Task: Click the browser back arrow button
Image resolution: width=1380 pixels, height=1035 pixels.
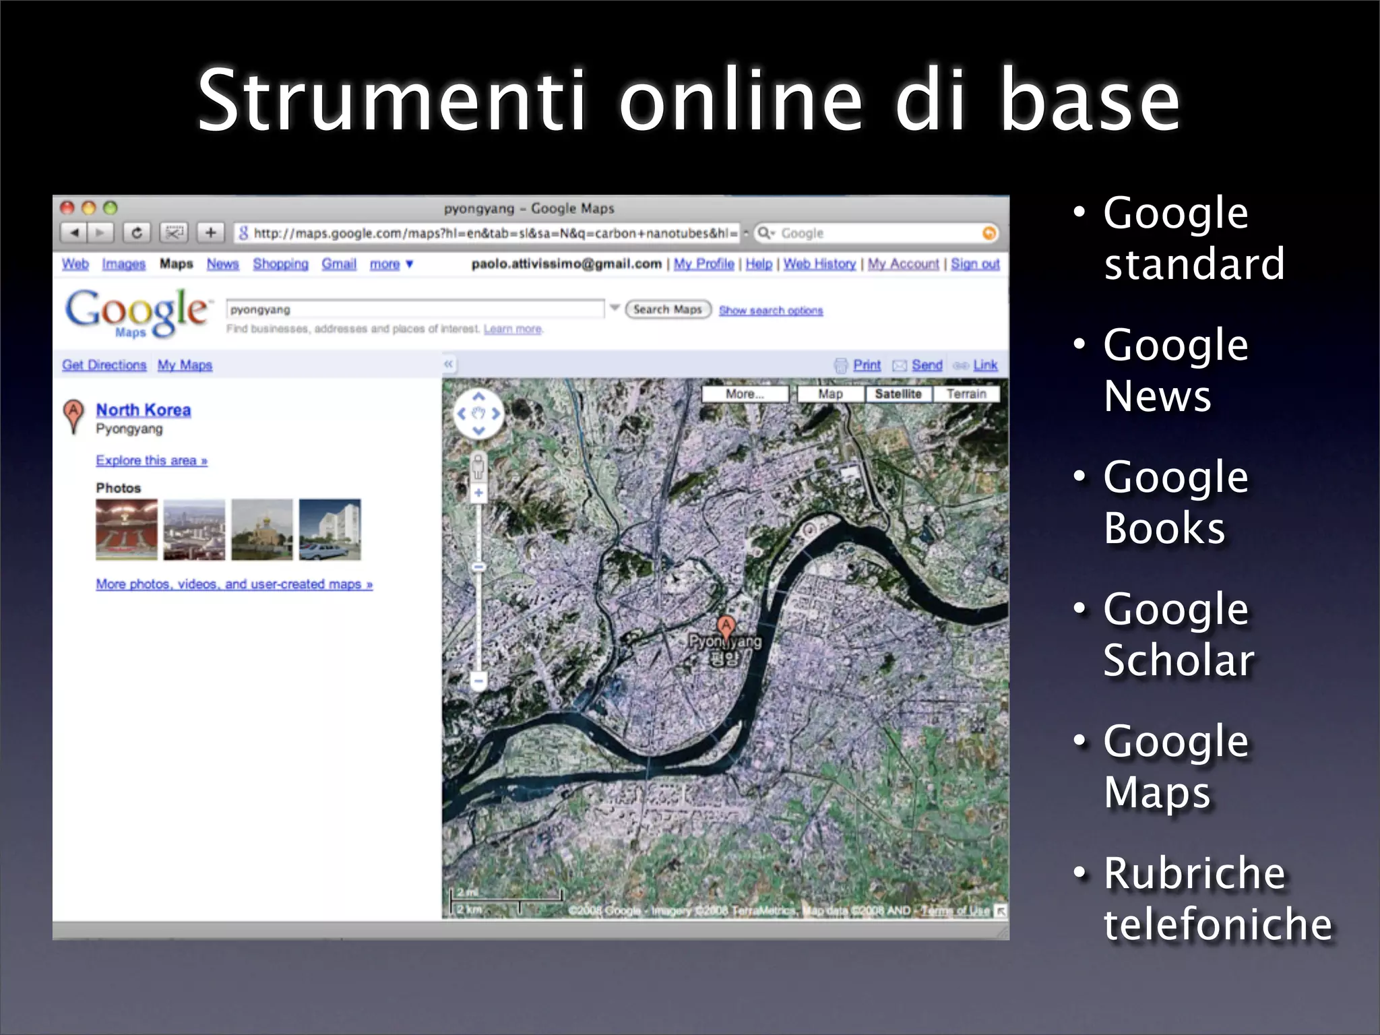Action: 74,232
